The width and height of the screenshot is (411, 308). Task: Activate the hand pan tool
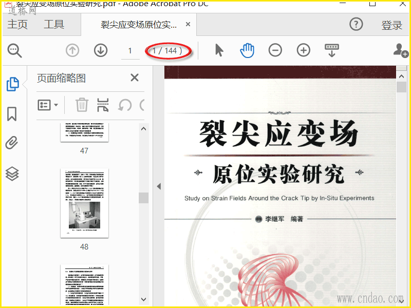coord(247,50)
